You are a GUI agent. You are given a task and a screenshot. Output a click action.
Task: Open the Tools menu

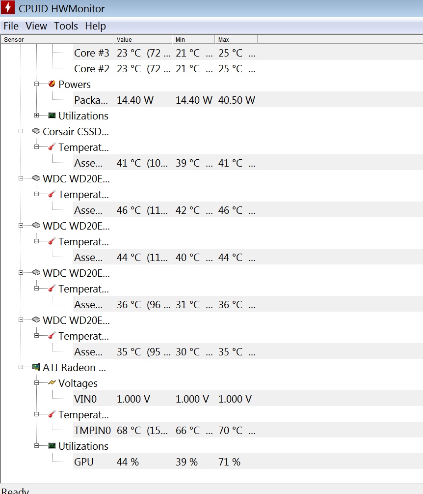click(x=66, y=26)
